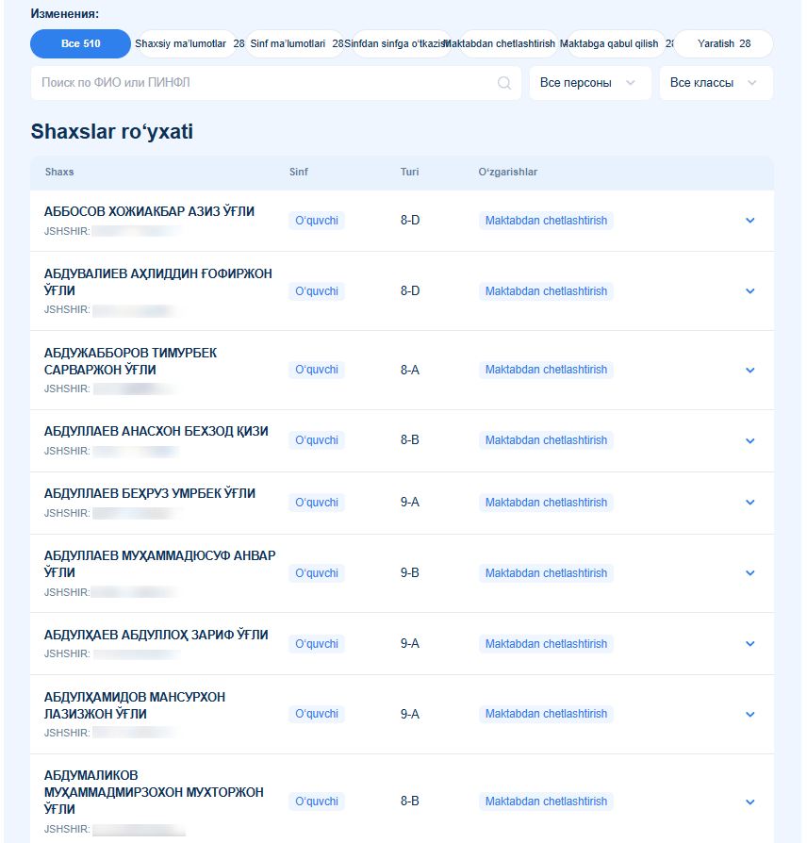Open the 'Все классы' dropdown

(x=716, y=83)
